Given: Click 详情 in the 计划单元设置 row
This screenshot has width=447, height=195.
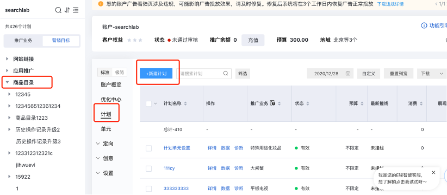Looking at the screenshot, I should (212, 148).
